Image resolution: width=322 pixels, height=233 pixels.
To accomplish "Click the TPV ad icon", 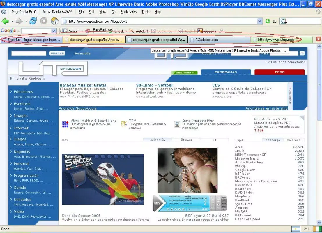I will (x=124, y=124).
